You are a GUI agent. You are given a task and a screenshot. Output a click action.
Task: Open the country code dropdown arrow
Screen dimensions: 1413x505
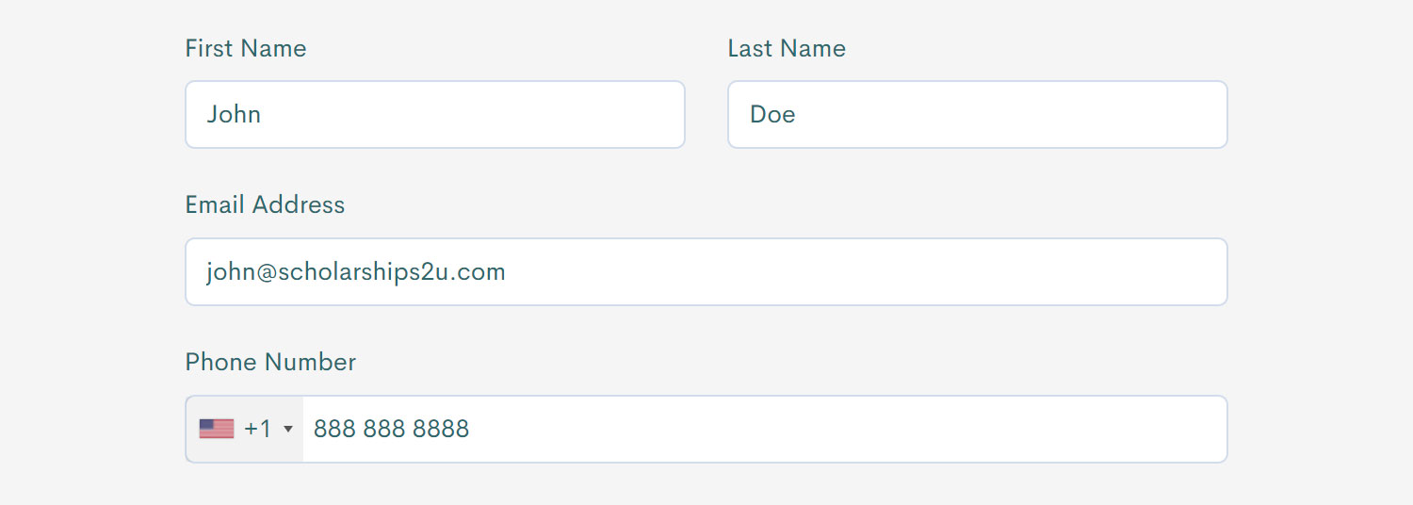pos(288,430)
